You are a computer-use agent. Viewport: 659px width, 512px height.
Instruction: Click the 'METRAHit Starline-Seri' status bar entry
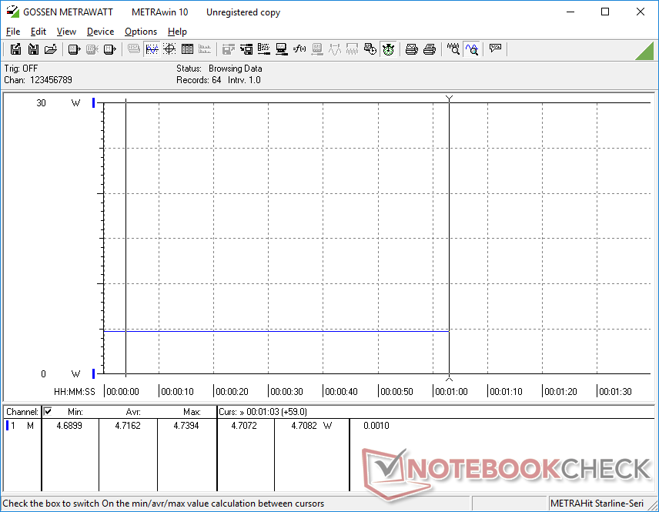pos(597,504)
